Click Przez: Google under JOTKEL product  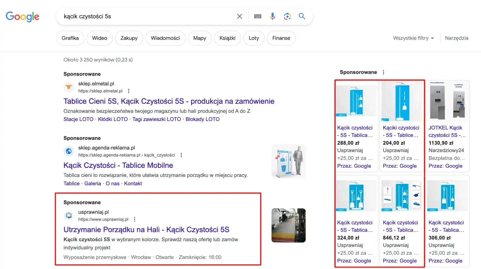click(445, 166)
